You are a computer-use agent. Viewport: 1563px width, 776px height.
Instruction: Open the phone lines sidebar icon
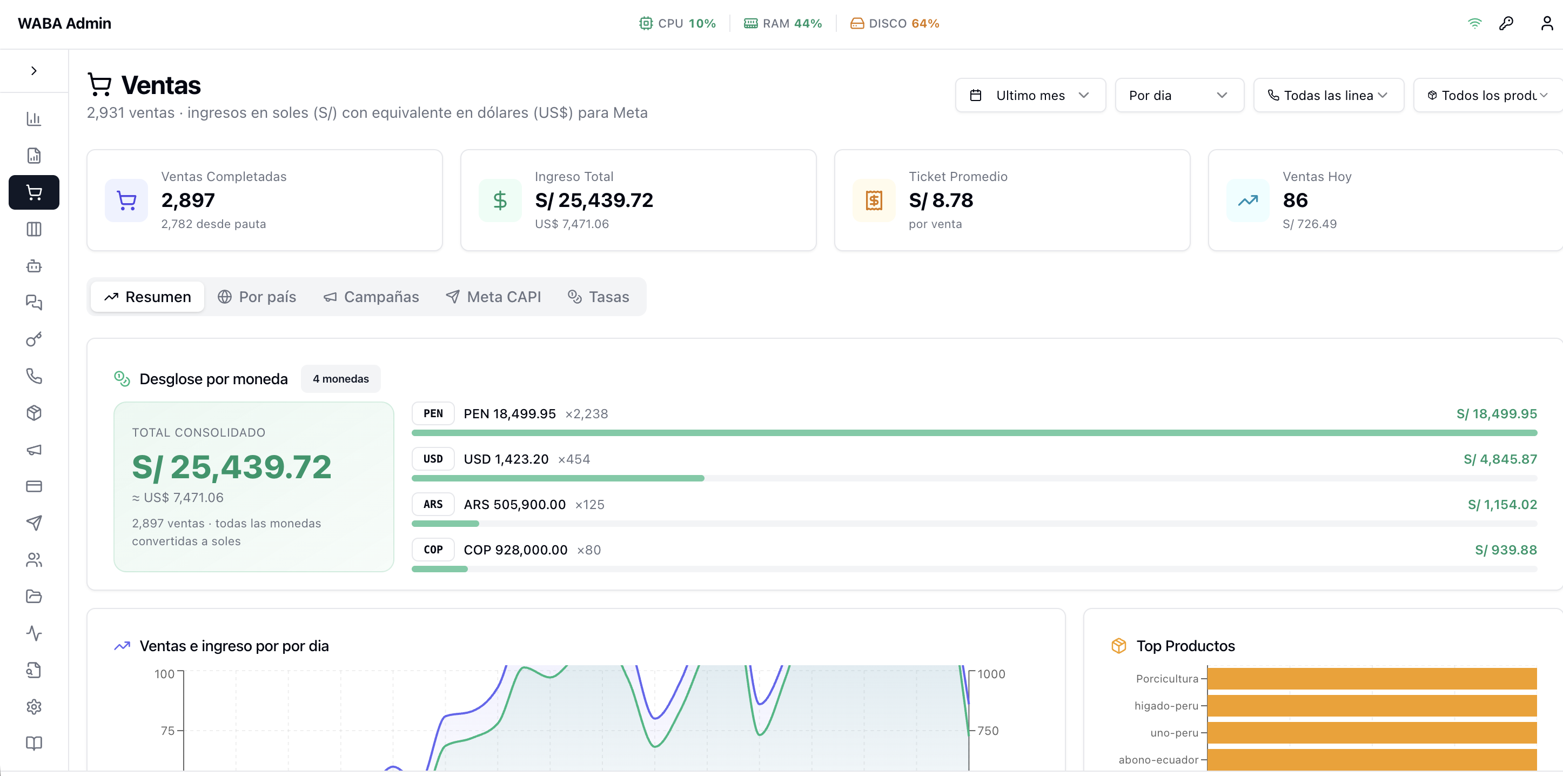pyautogui.click(x=34, y=376)
